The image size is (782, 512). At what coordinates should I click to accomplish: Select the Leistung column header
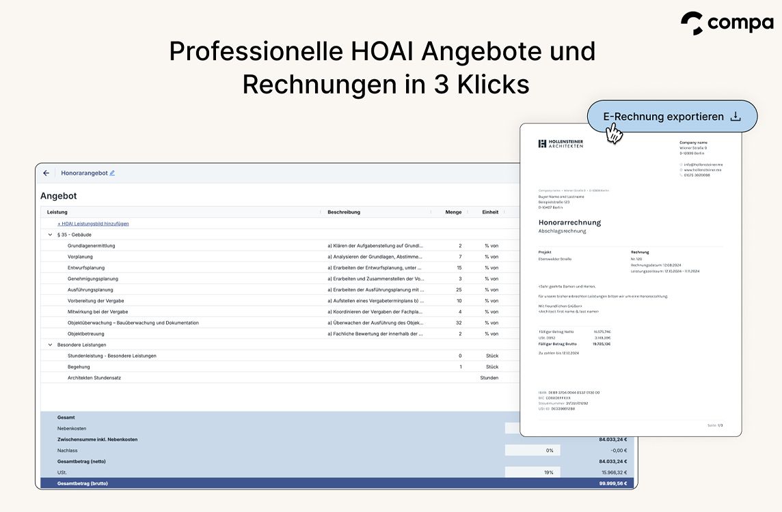[57, 212]
